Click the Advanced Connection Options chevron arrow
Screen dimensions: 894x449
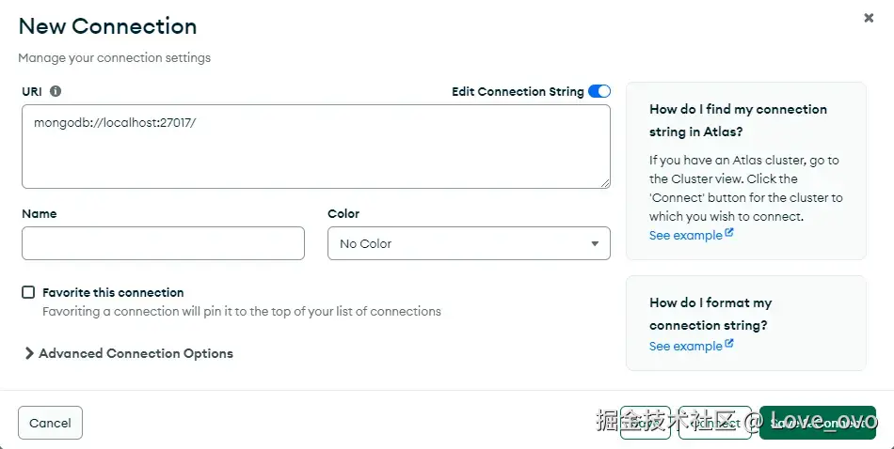[x=29, y=353]
